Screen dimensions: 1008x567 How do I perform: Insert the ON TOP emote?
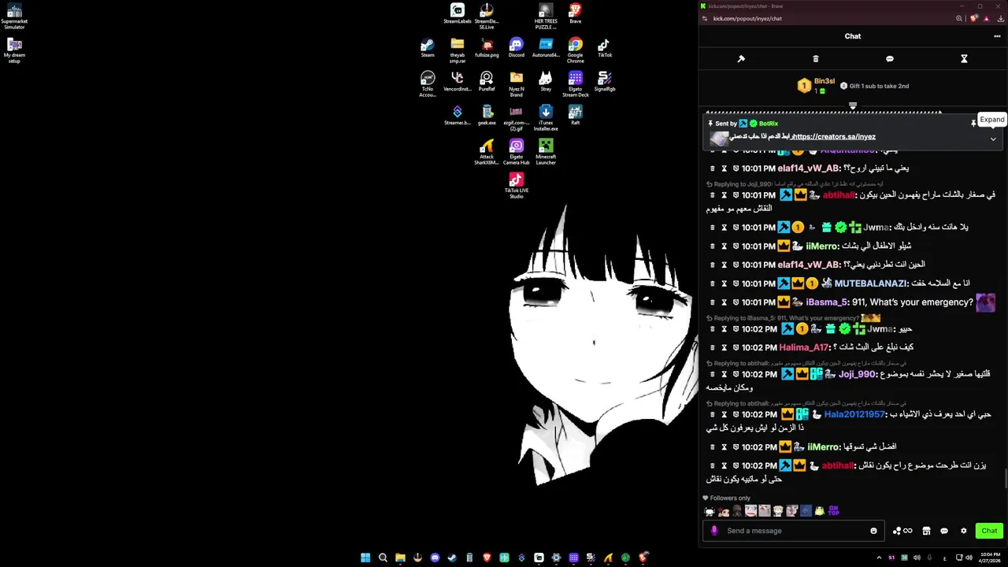(x=833, y=511)
